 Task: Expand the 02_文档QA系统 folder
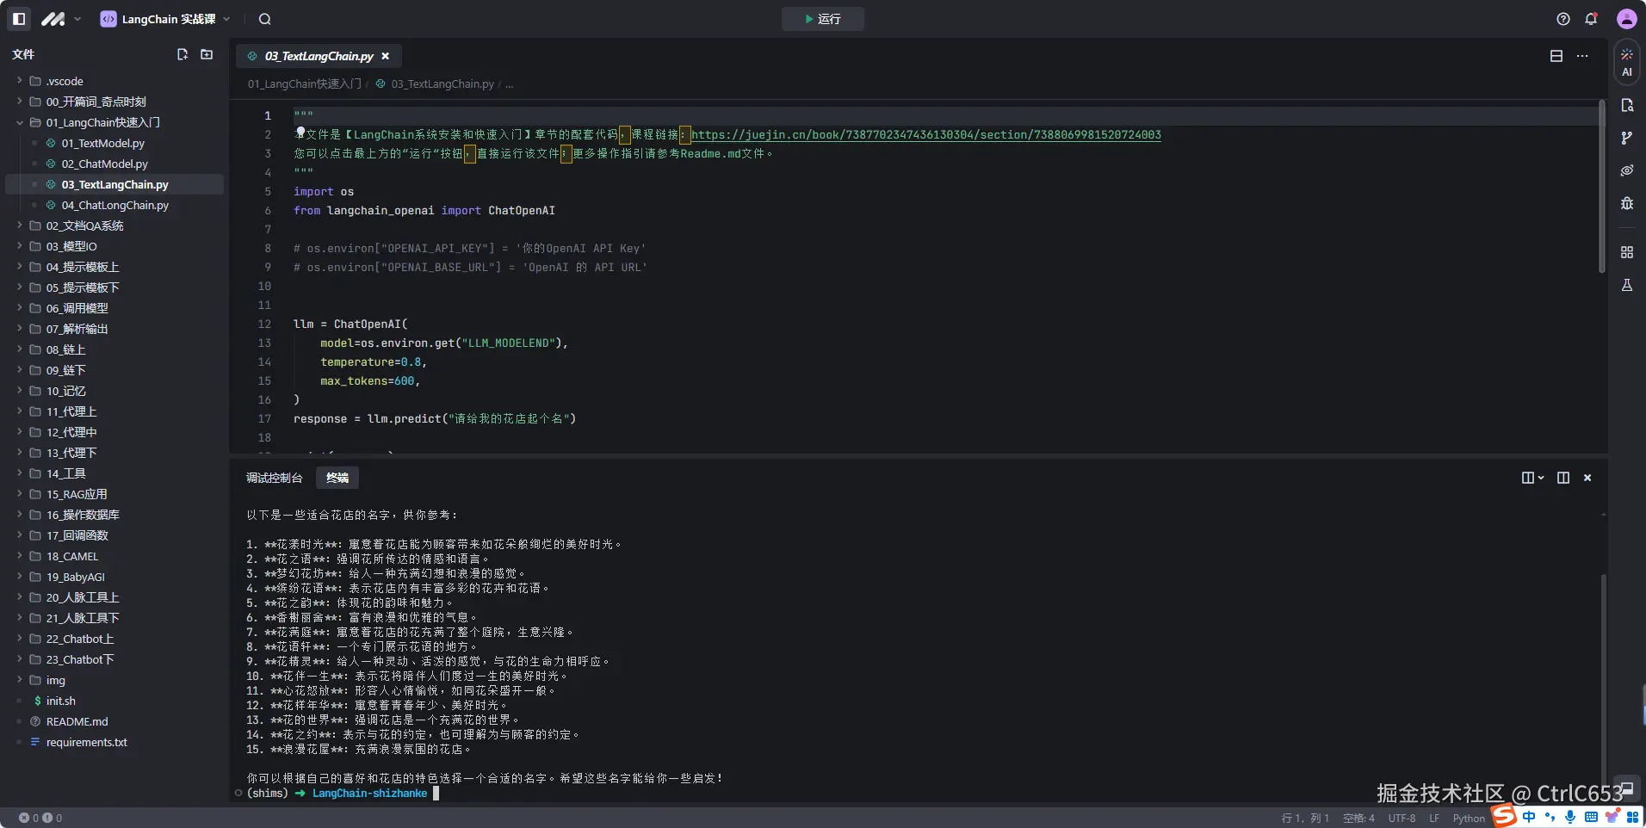click(x=84, y=226)
